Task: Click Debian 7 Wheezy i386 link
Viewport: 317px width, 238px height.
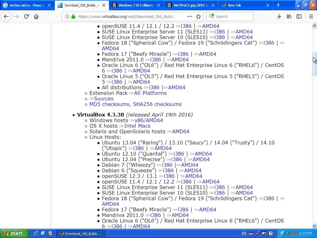Action: click(x=167, y=165)
